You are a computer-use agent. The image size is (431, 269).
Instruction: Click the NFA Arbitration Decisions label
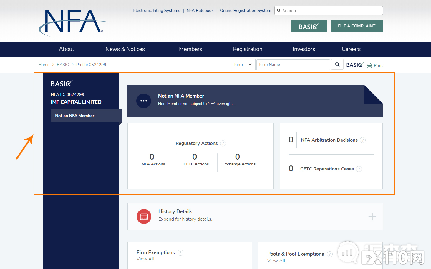click(329, 140)
